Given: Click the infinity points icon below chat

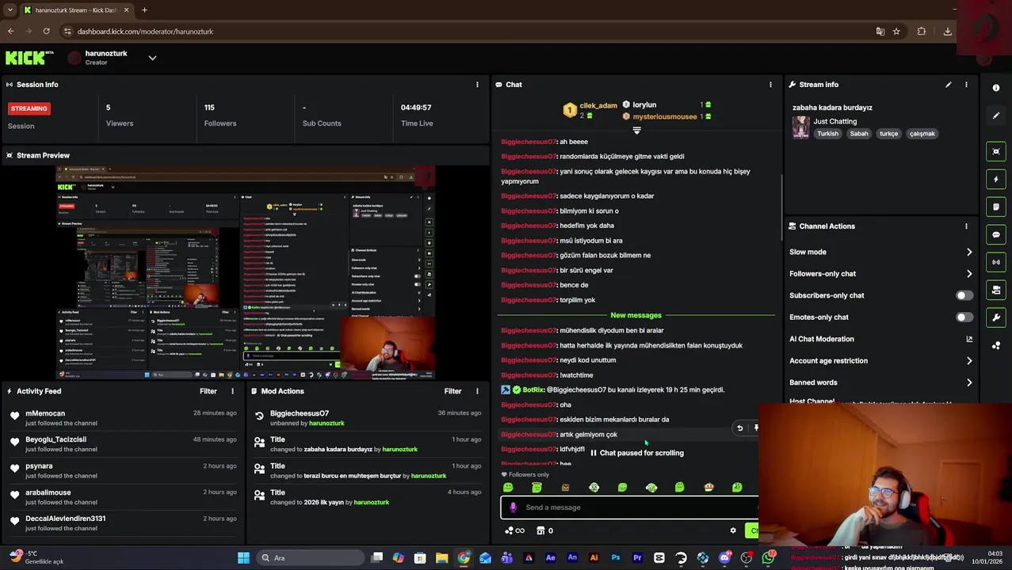Looking at the screenshot, I should pyautogui.click(x=515, y=530).
